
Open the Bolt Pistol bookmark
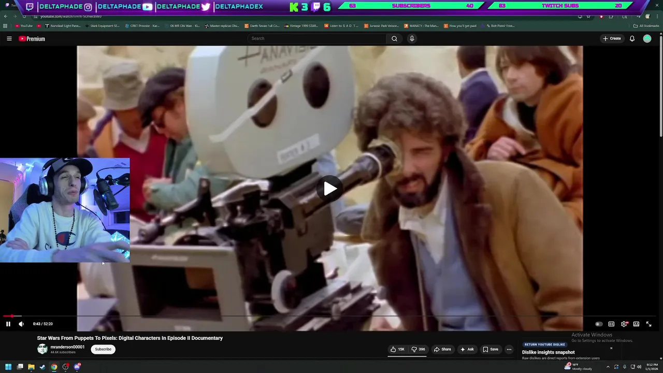pos(498,26)
